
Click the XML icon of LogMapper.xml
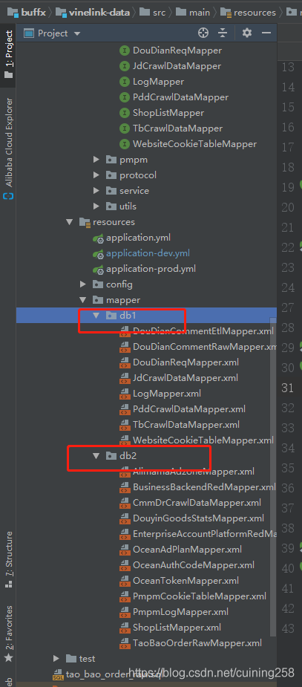point(125,394)
